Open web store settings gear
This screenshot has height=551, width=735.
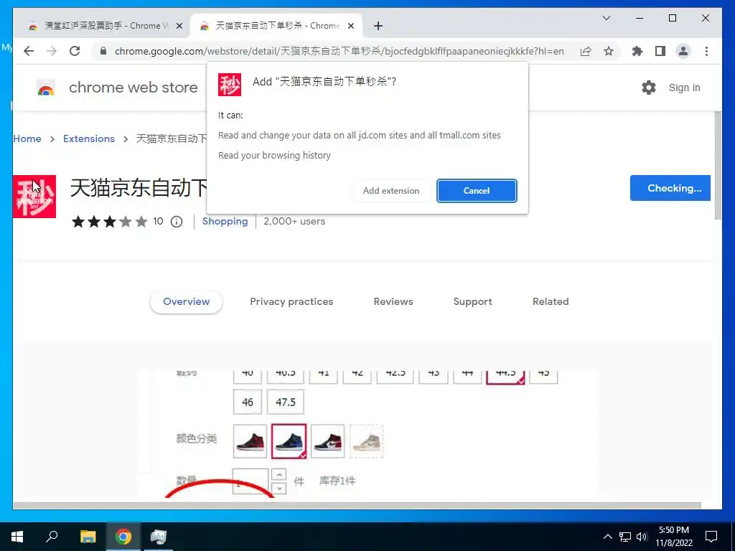pyautogui.click(x=649, y=88)
